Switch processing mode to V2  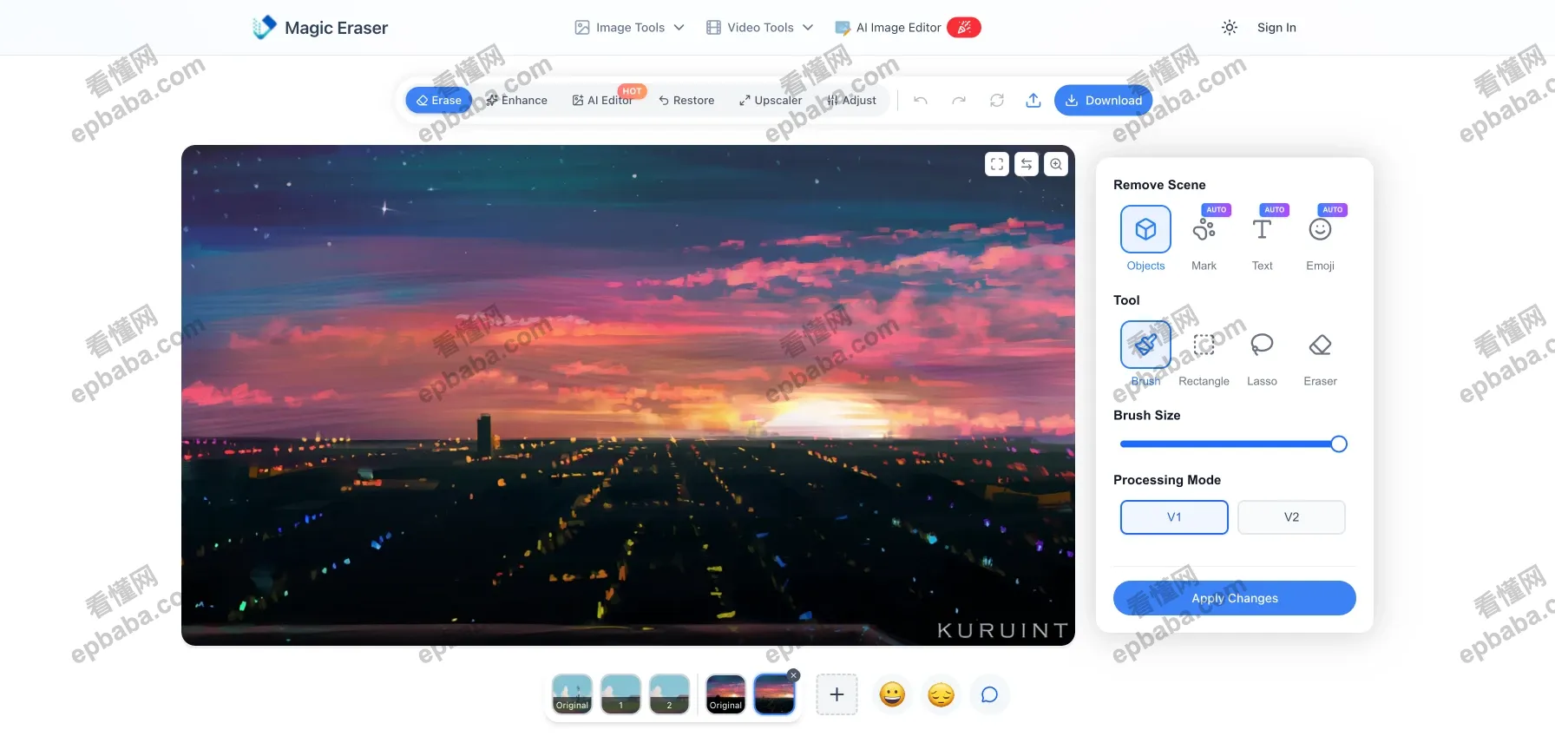click(1291, 517)
